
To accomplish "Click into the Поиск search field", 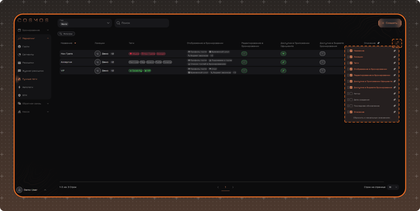I will [142, 23].
